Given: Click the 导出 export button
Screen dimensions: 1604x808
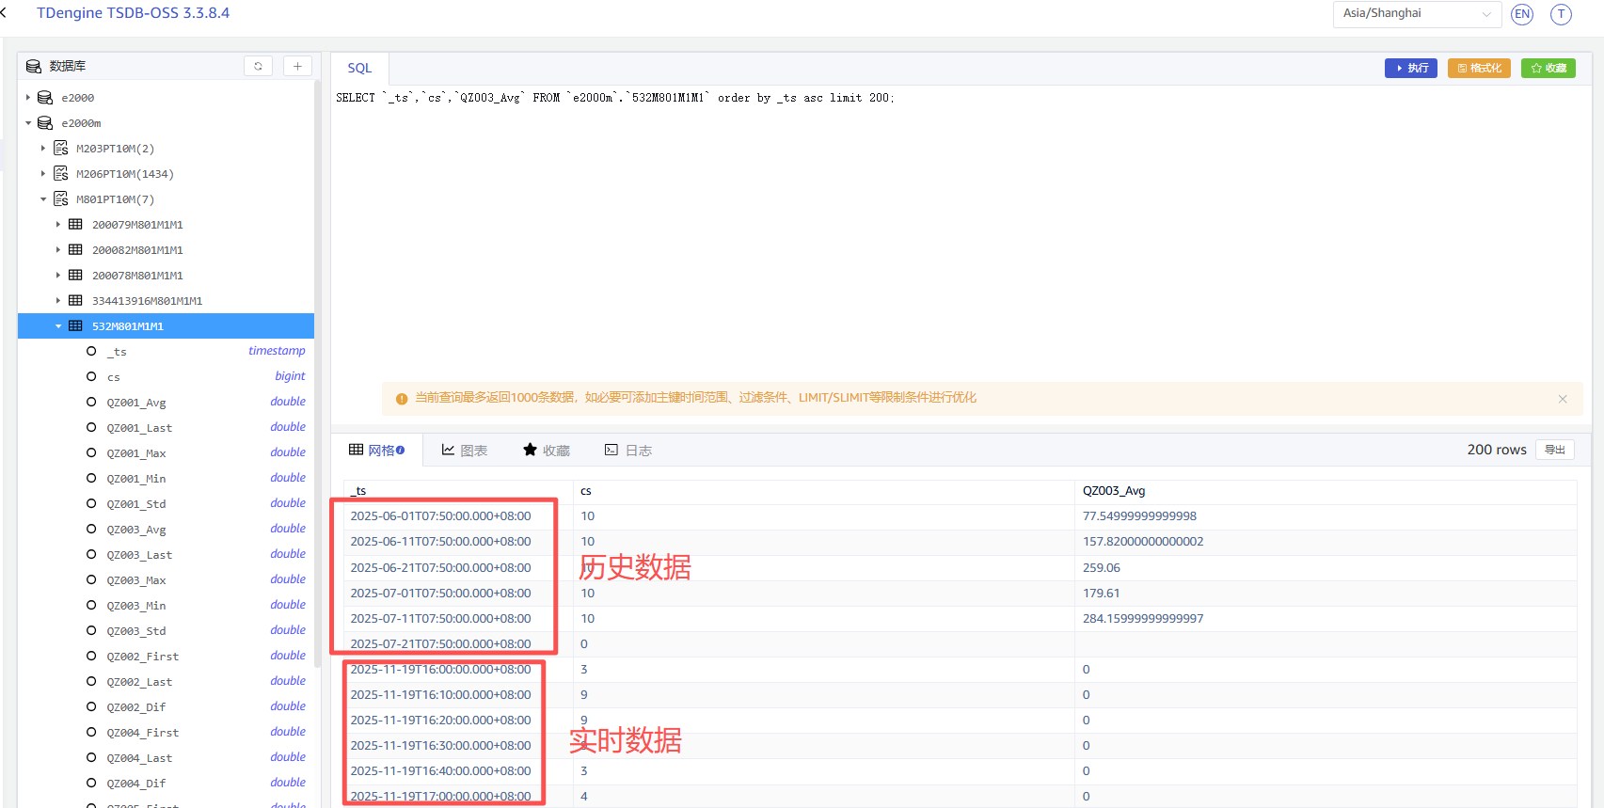Looking at the screenshot, I should pyautogui.click(x=1554, y=450).
